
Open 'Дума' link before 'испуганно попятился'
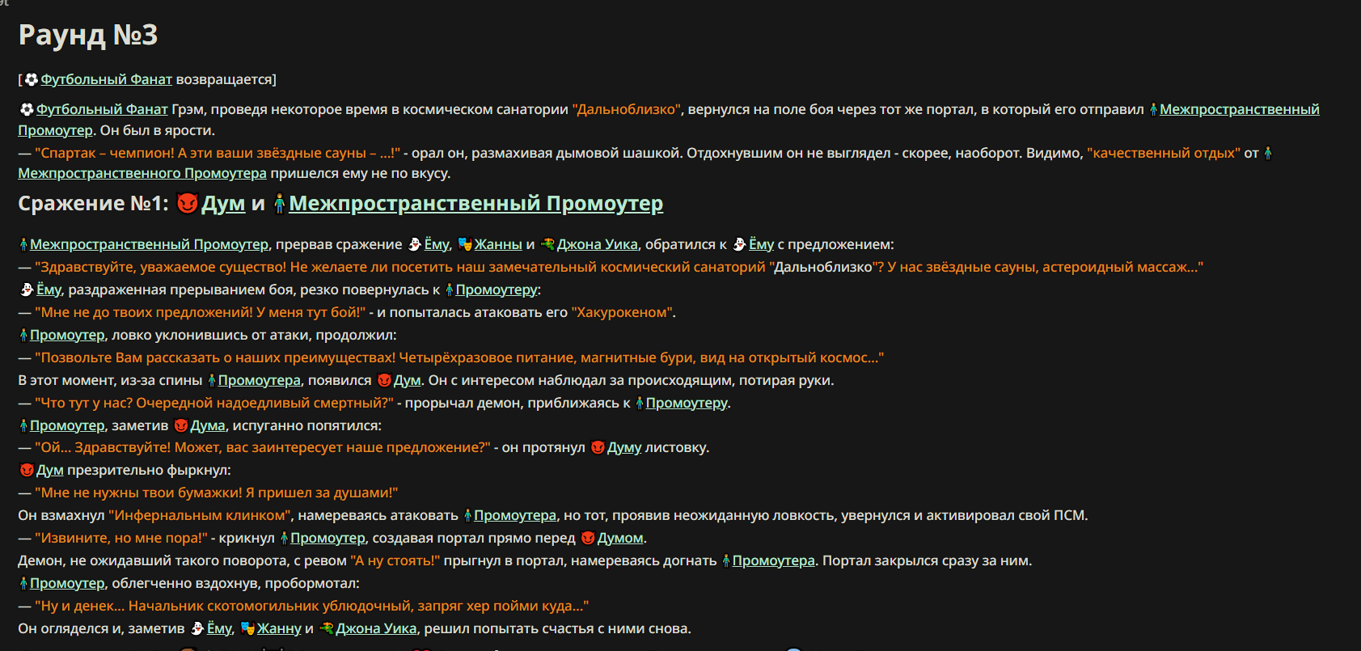click(208, 425)
